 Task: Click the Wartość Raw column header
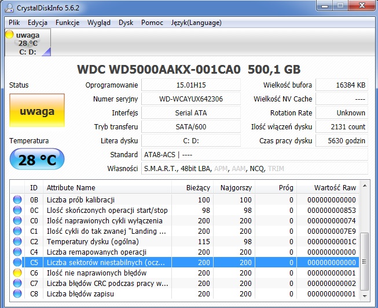coord(328,188)
